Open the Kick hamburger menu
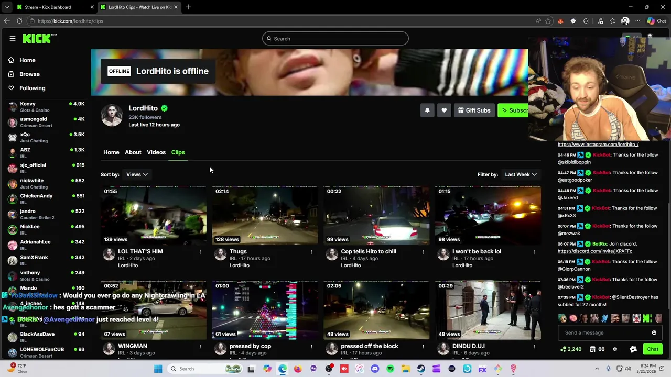The image size is (671, 377). tap(13, 38)
